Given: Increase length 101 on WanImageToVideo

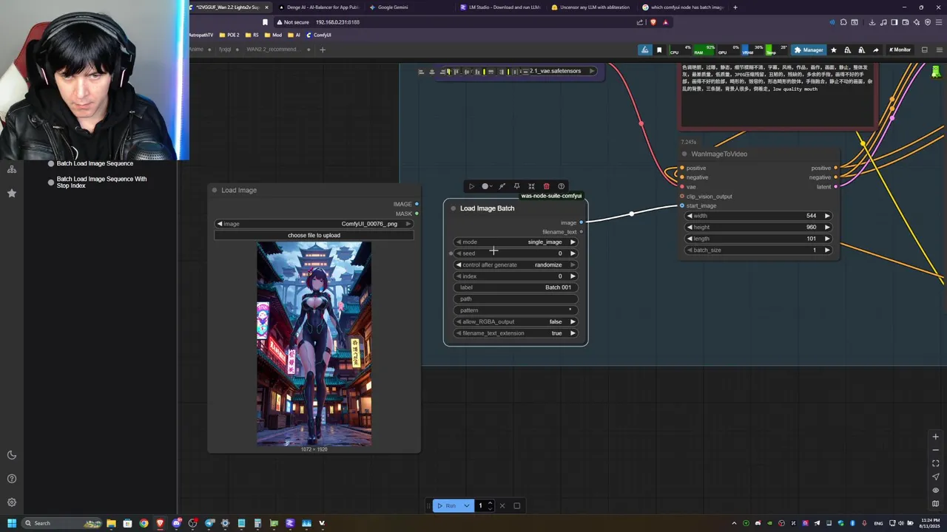Looking at the screenshot, I should (x=827, y=239).
